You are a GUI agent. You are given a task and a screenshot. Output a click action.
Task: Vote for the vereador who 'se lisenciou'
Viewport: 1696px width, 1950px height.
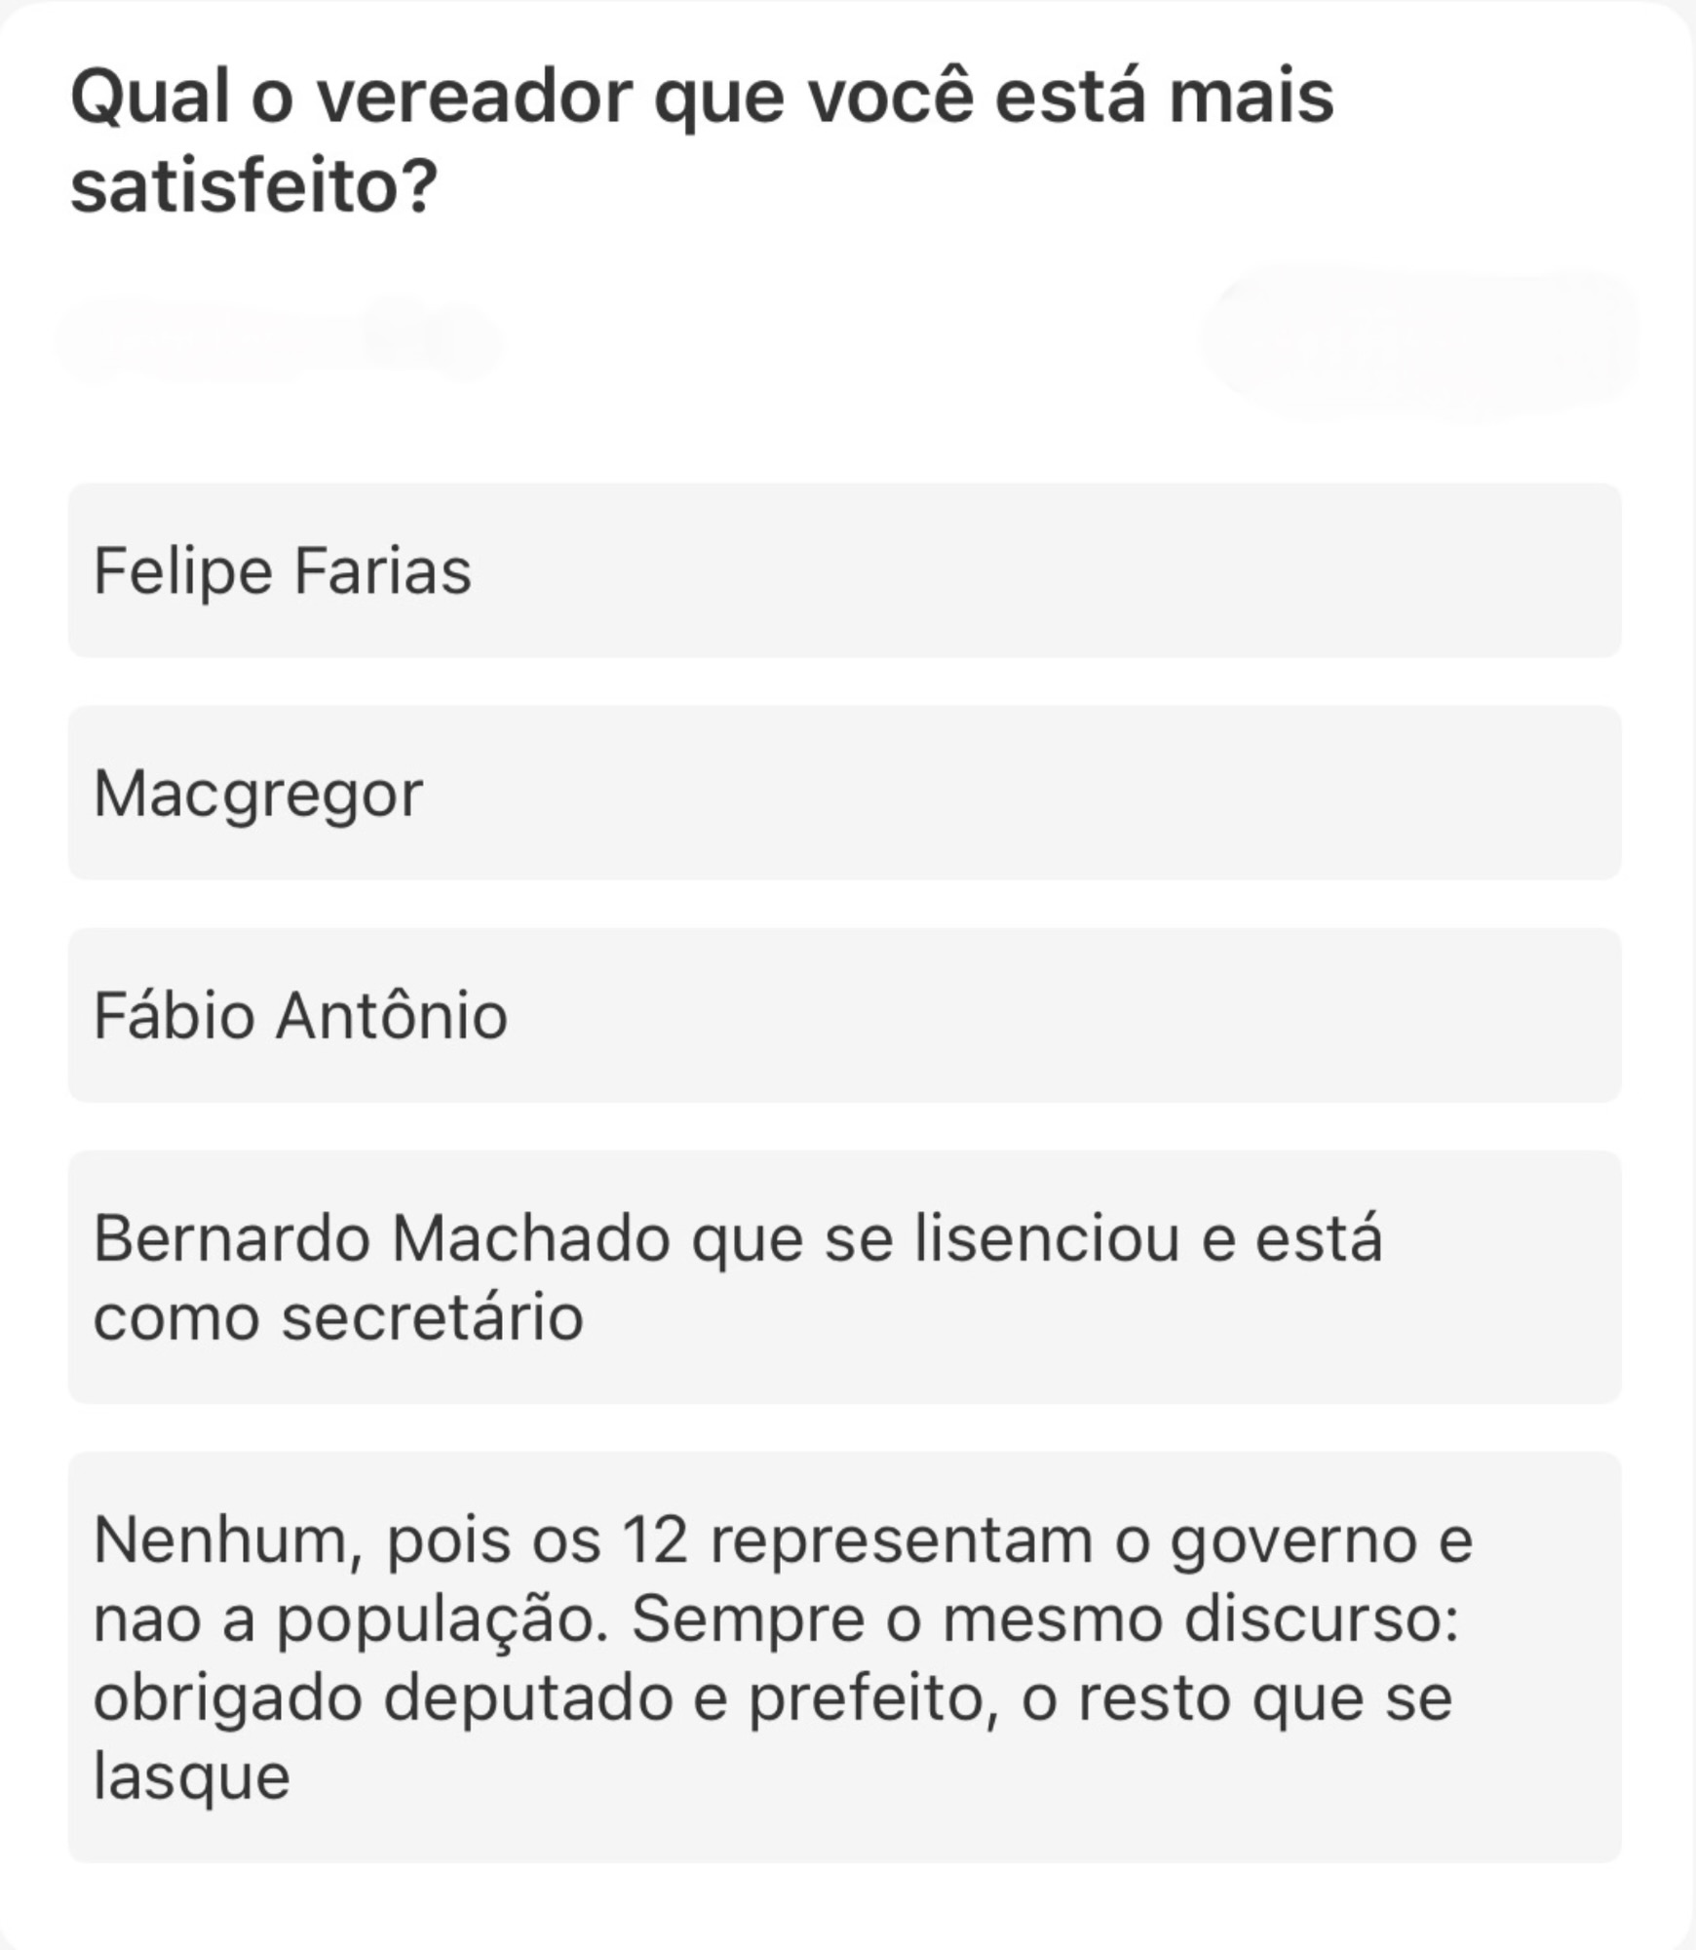(844, 1277)
